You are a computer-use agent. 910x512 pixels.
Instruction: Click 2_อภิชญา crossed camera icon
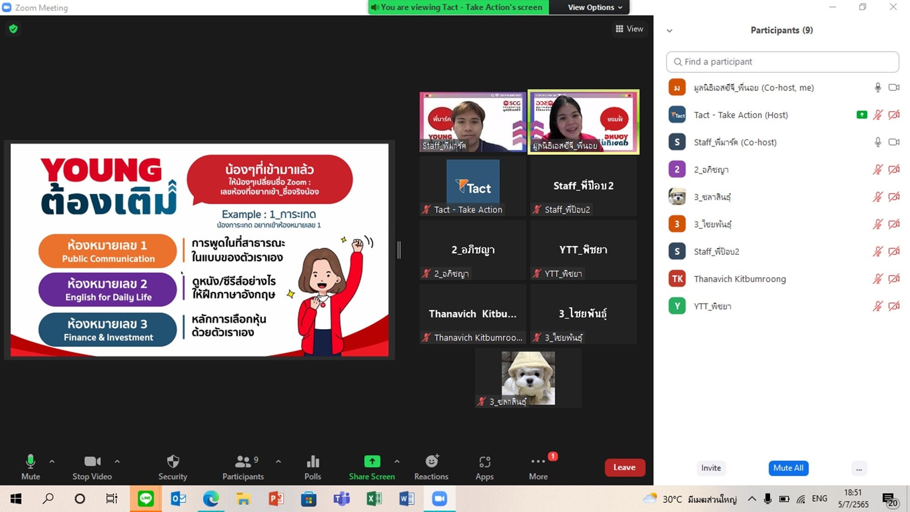(x=894, y=169)
